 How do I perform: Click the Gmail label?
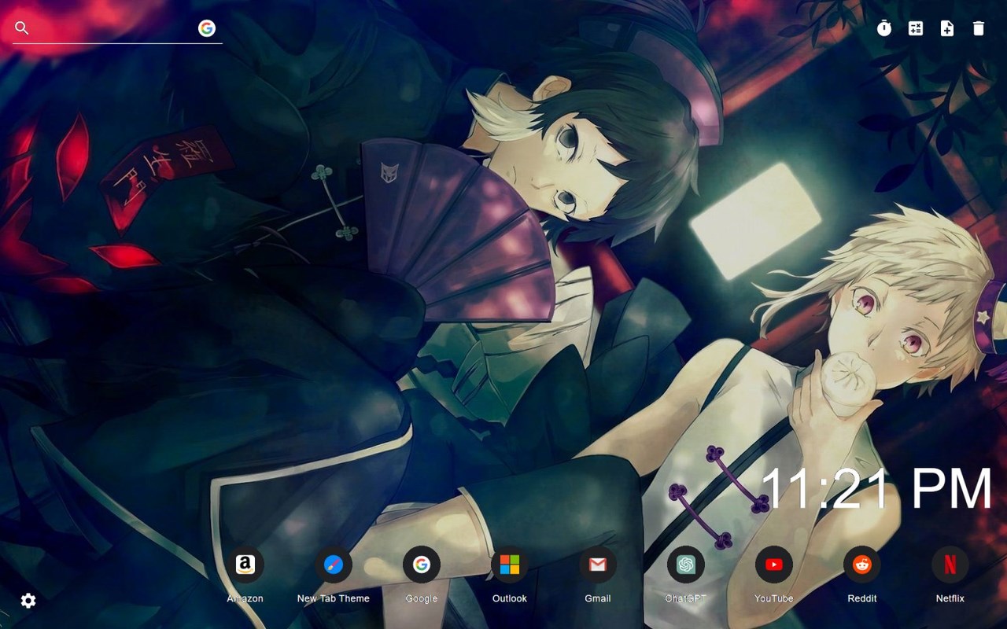(598, 598)
